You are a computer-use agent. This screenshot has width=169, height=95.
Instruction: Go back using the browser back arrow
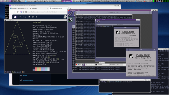pyautogui.click(x=11, y=12)
